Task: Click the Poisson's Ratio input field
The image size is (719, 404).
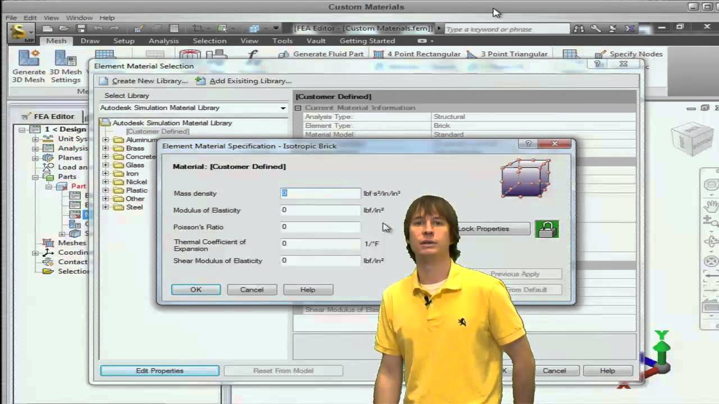Action: tap(320, 227)
